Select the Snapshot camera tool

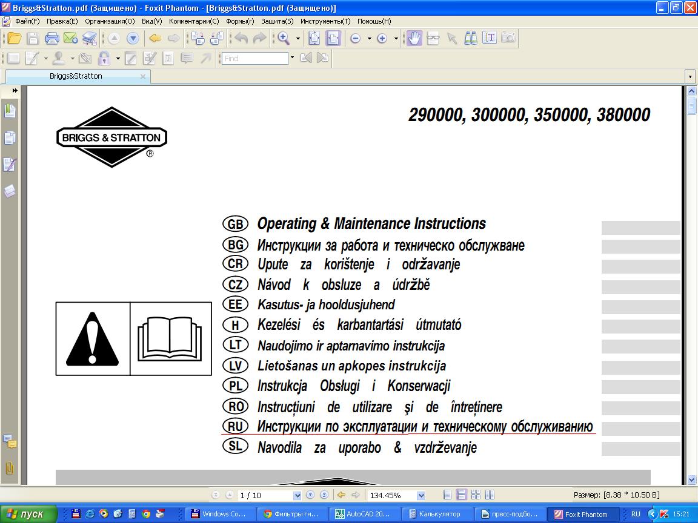coord(508,39)
